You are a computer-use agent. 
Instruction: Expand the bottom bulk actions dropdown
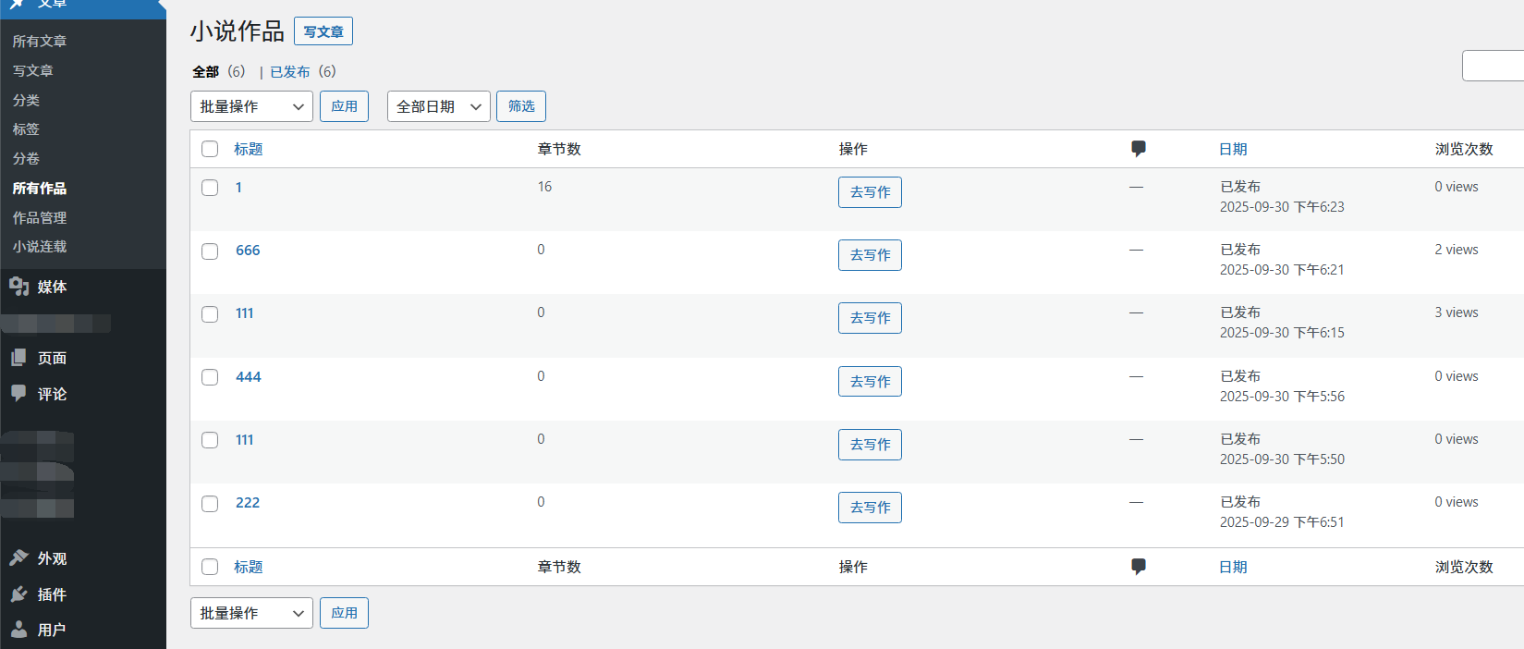point(251,613)
